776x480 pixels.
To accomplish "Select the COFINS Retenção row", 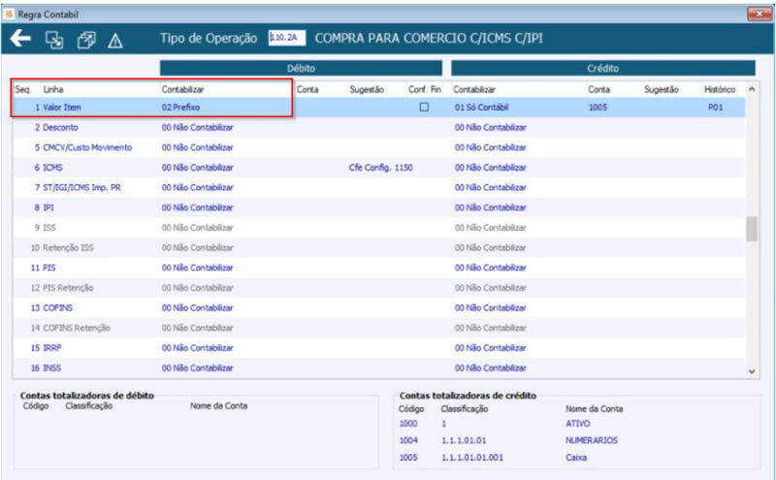I will pos(379,328).
